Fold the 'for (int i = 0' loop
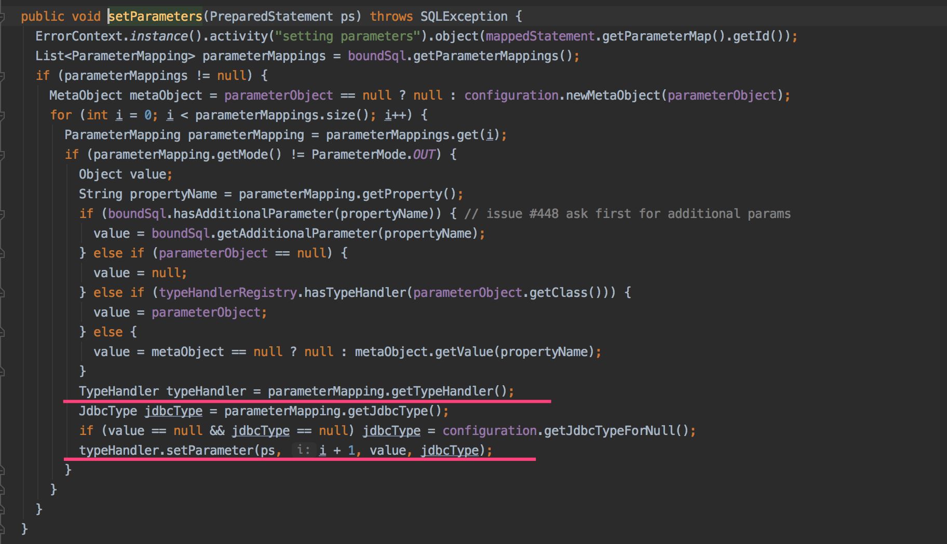 coord(2,115)
